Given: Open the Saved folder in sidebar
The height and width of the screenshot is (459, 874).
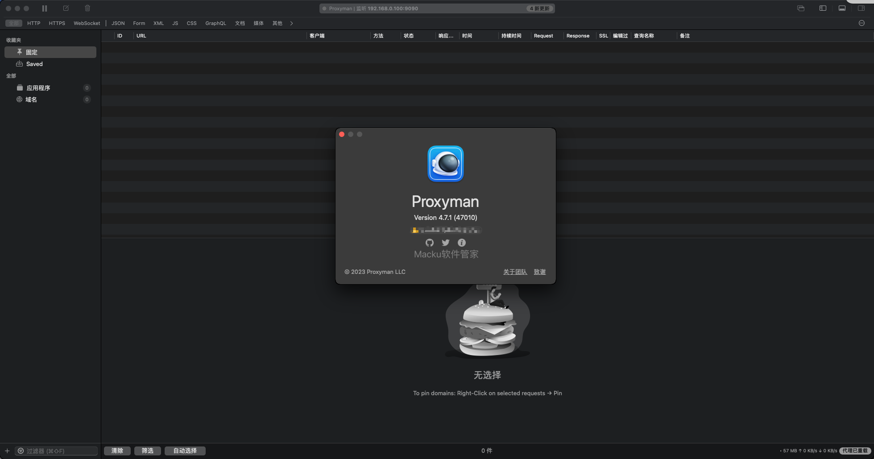Looking at the screenshot, I should point(50,64).
